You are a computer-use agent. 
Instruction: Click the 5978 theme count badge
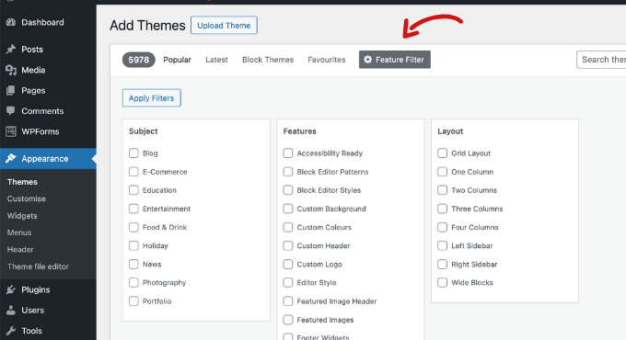138,60
